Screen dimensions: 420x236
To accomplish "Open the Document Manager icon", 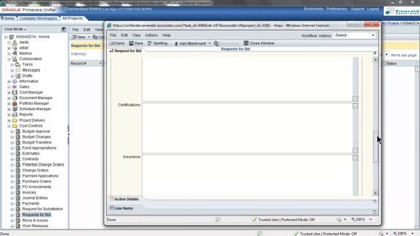I will [x=14, y=98].
